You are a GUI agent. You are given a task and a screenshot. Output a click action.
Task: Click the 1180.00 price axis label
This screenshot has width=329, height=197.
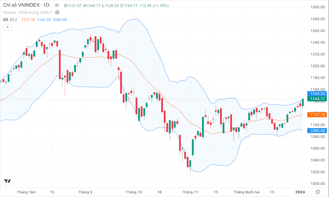click(x=317, y=78)
